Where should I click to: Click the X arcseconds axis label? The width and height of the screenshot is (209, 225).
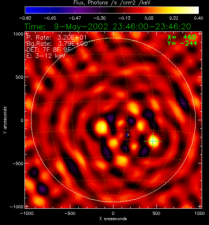pyautogui.click(x=113, y=219)
